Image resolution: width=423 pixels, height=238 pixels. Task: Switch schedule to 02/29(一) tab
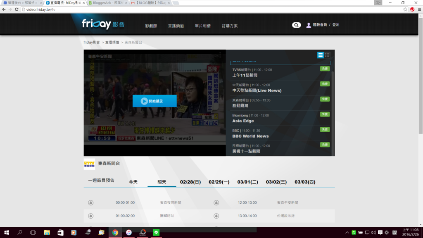tap(219, 182)
